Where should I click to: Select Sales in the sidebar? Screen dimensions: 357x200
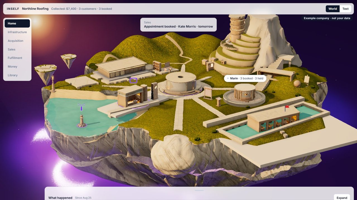click(17, 49)
